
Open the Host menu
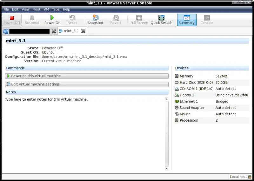(37, 10)
